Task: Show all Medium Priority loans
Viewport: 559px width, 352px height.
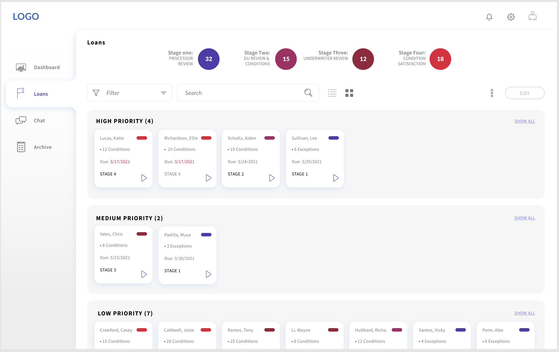Action: click(525, 218)
